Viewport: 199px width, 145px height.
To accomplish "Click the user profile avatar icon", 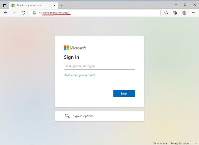I will pos(184,13).
